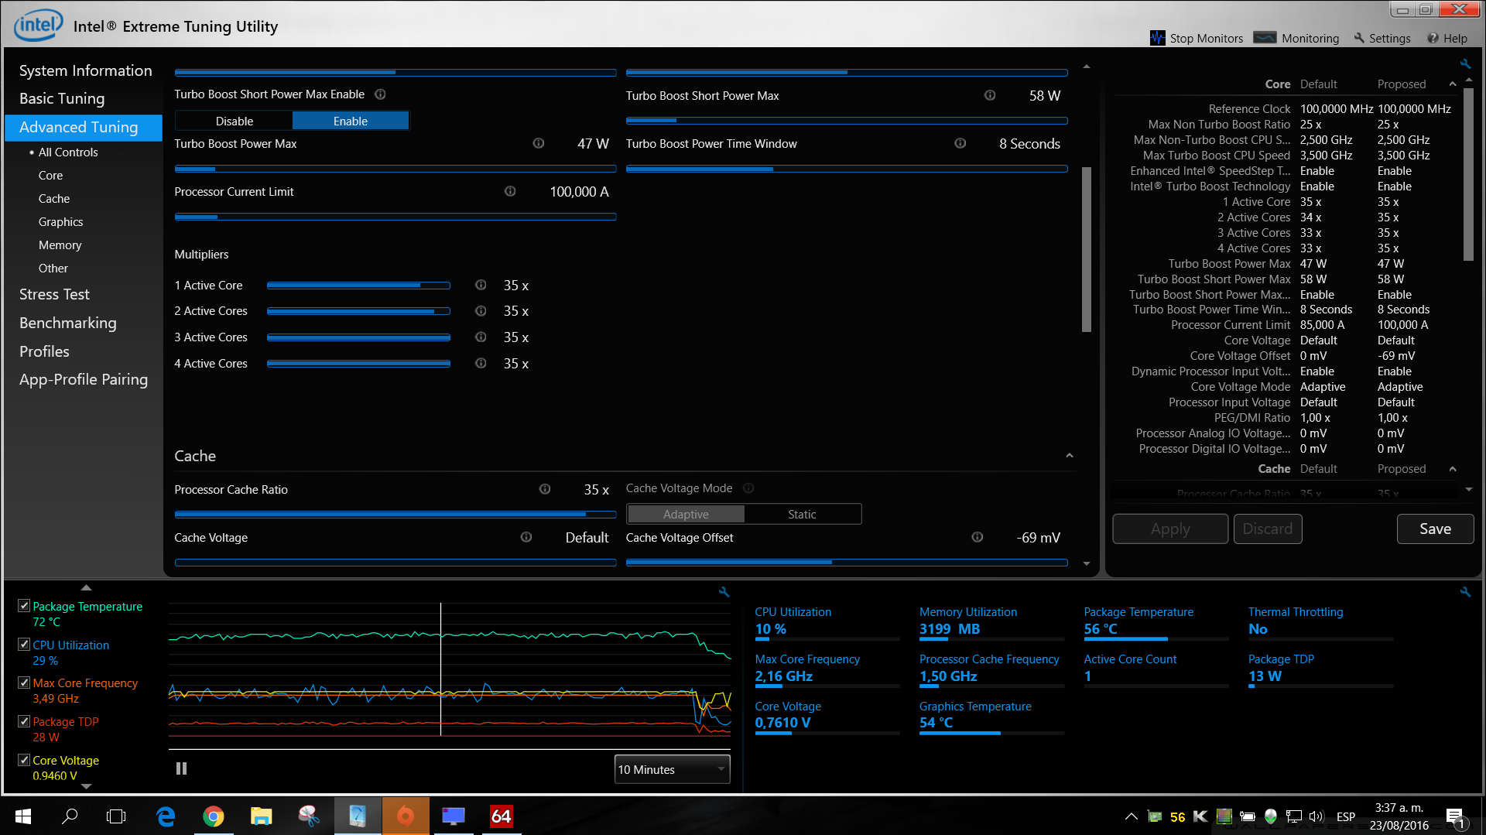Click the Discard button
This screenshot has height=835, width=1486.
(1267, 529)
